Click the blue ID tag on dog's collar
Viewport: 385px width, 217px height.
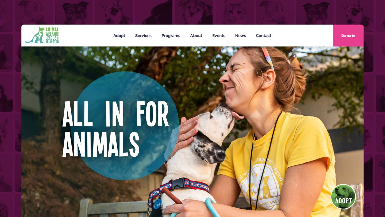click(157, 204)
